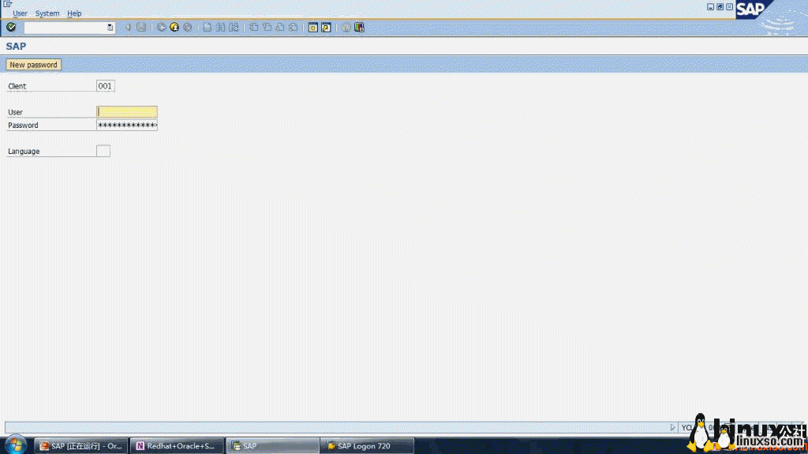Switch to SAP taskbar button
This screenshot has height=454, width=808.
[x=272, y=446]
